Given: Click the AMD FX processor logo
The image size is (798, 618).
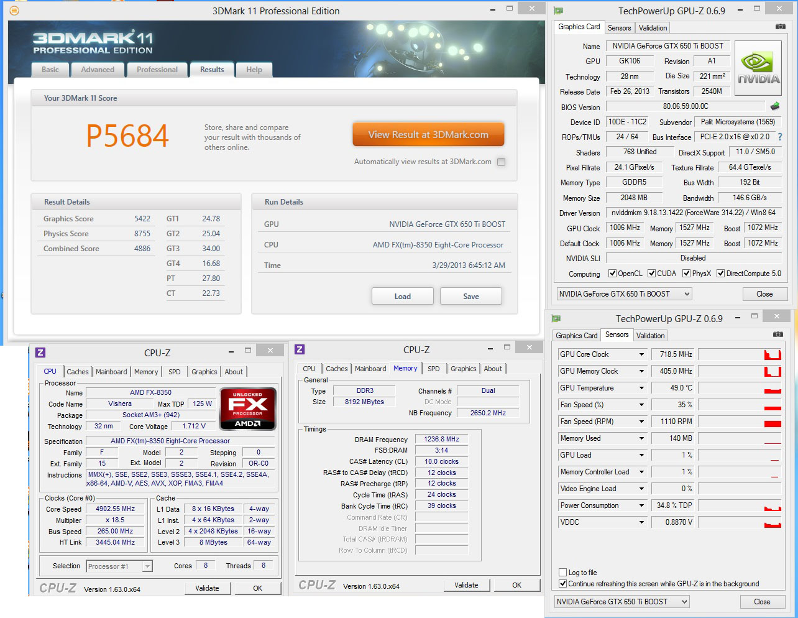Looking at the screenshot, I should (247, 408).
